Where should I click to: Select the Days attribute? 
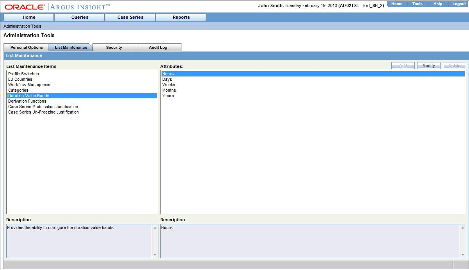(313, 79)
